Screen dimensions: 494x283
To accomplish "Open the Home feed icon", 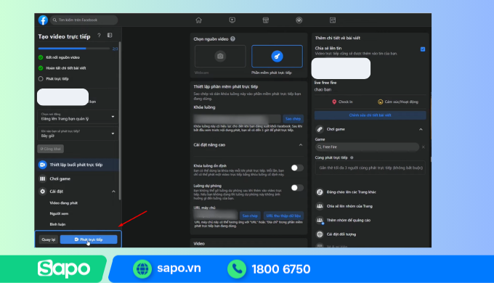I will [x=198, y=20].
